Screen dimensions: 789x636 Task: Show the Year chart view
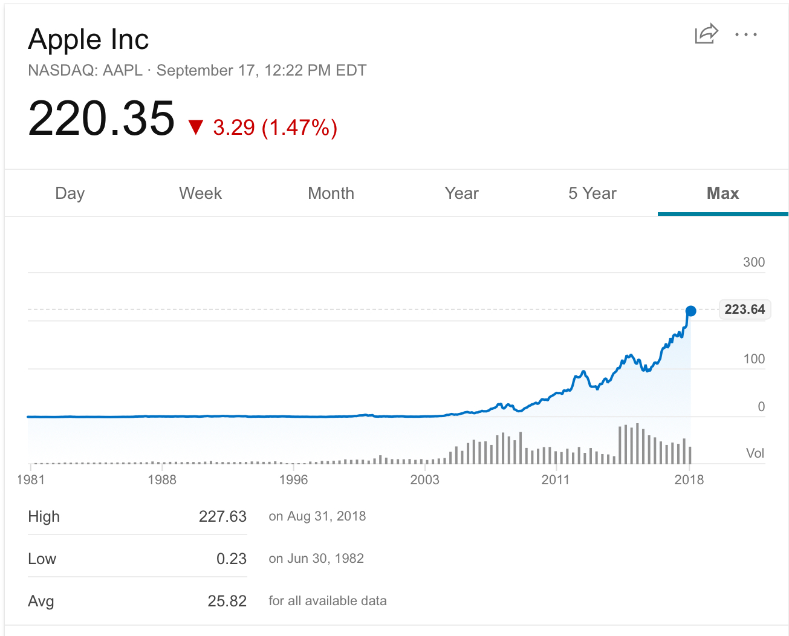(x=461, y=193)
